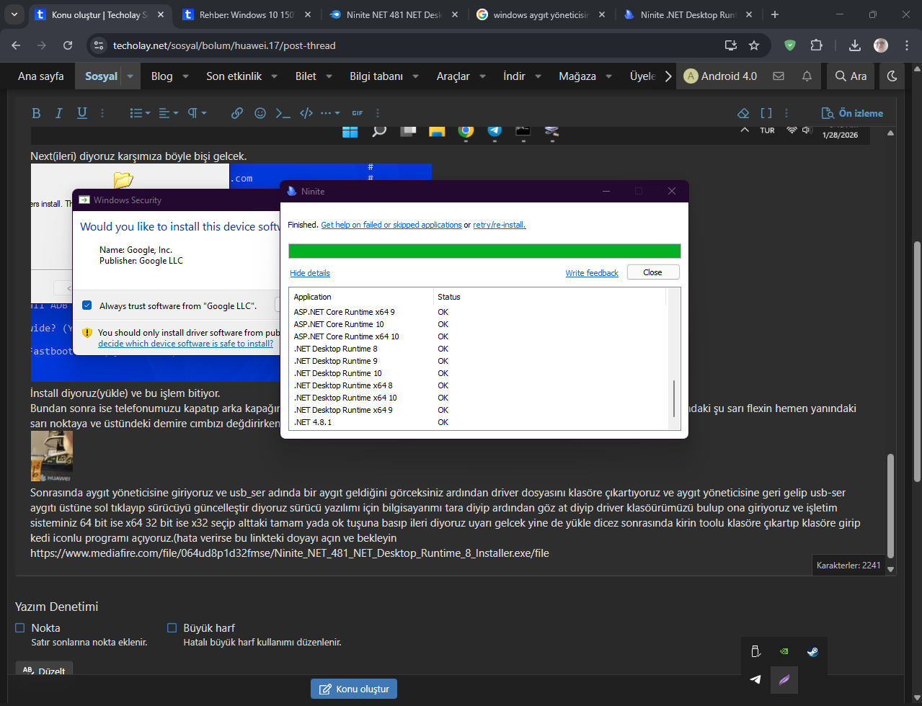This screenshot has height=706, width=922.
Task: Open notifications with the bell icon
Action: coord(807,76)
